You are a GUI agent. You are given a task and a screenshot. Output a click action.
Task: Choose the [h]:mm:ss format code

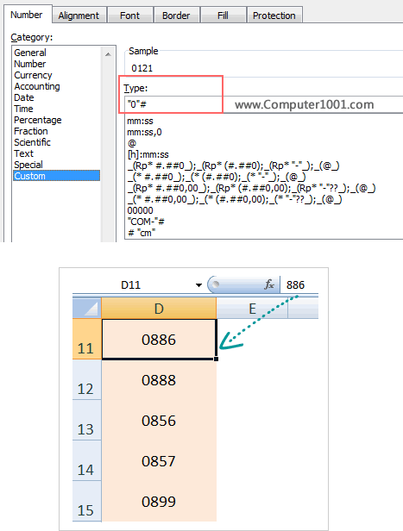point(148,155)
